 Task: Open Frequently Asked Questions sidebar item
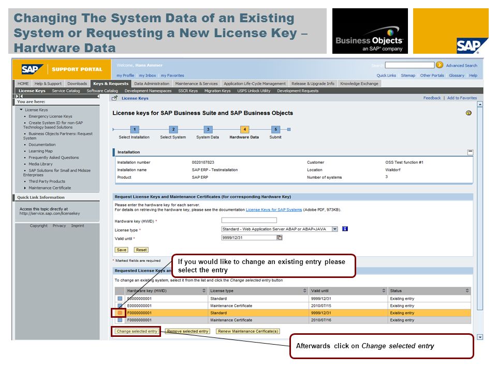(53, 158)
